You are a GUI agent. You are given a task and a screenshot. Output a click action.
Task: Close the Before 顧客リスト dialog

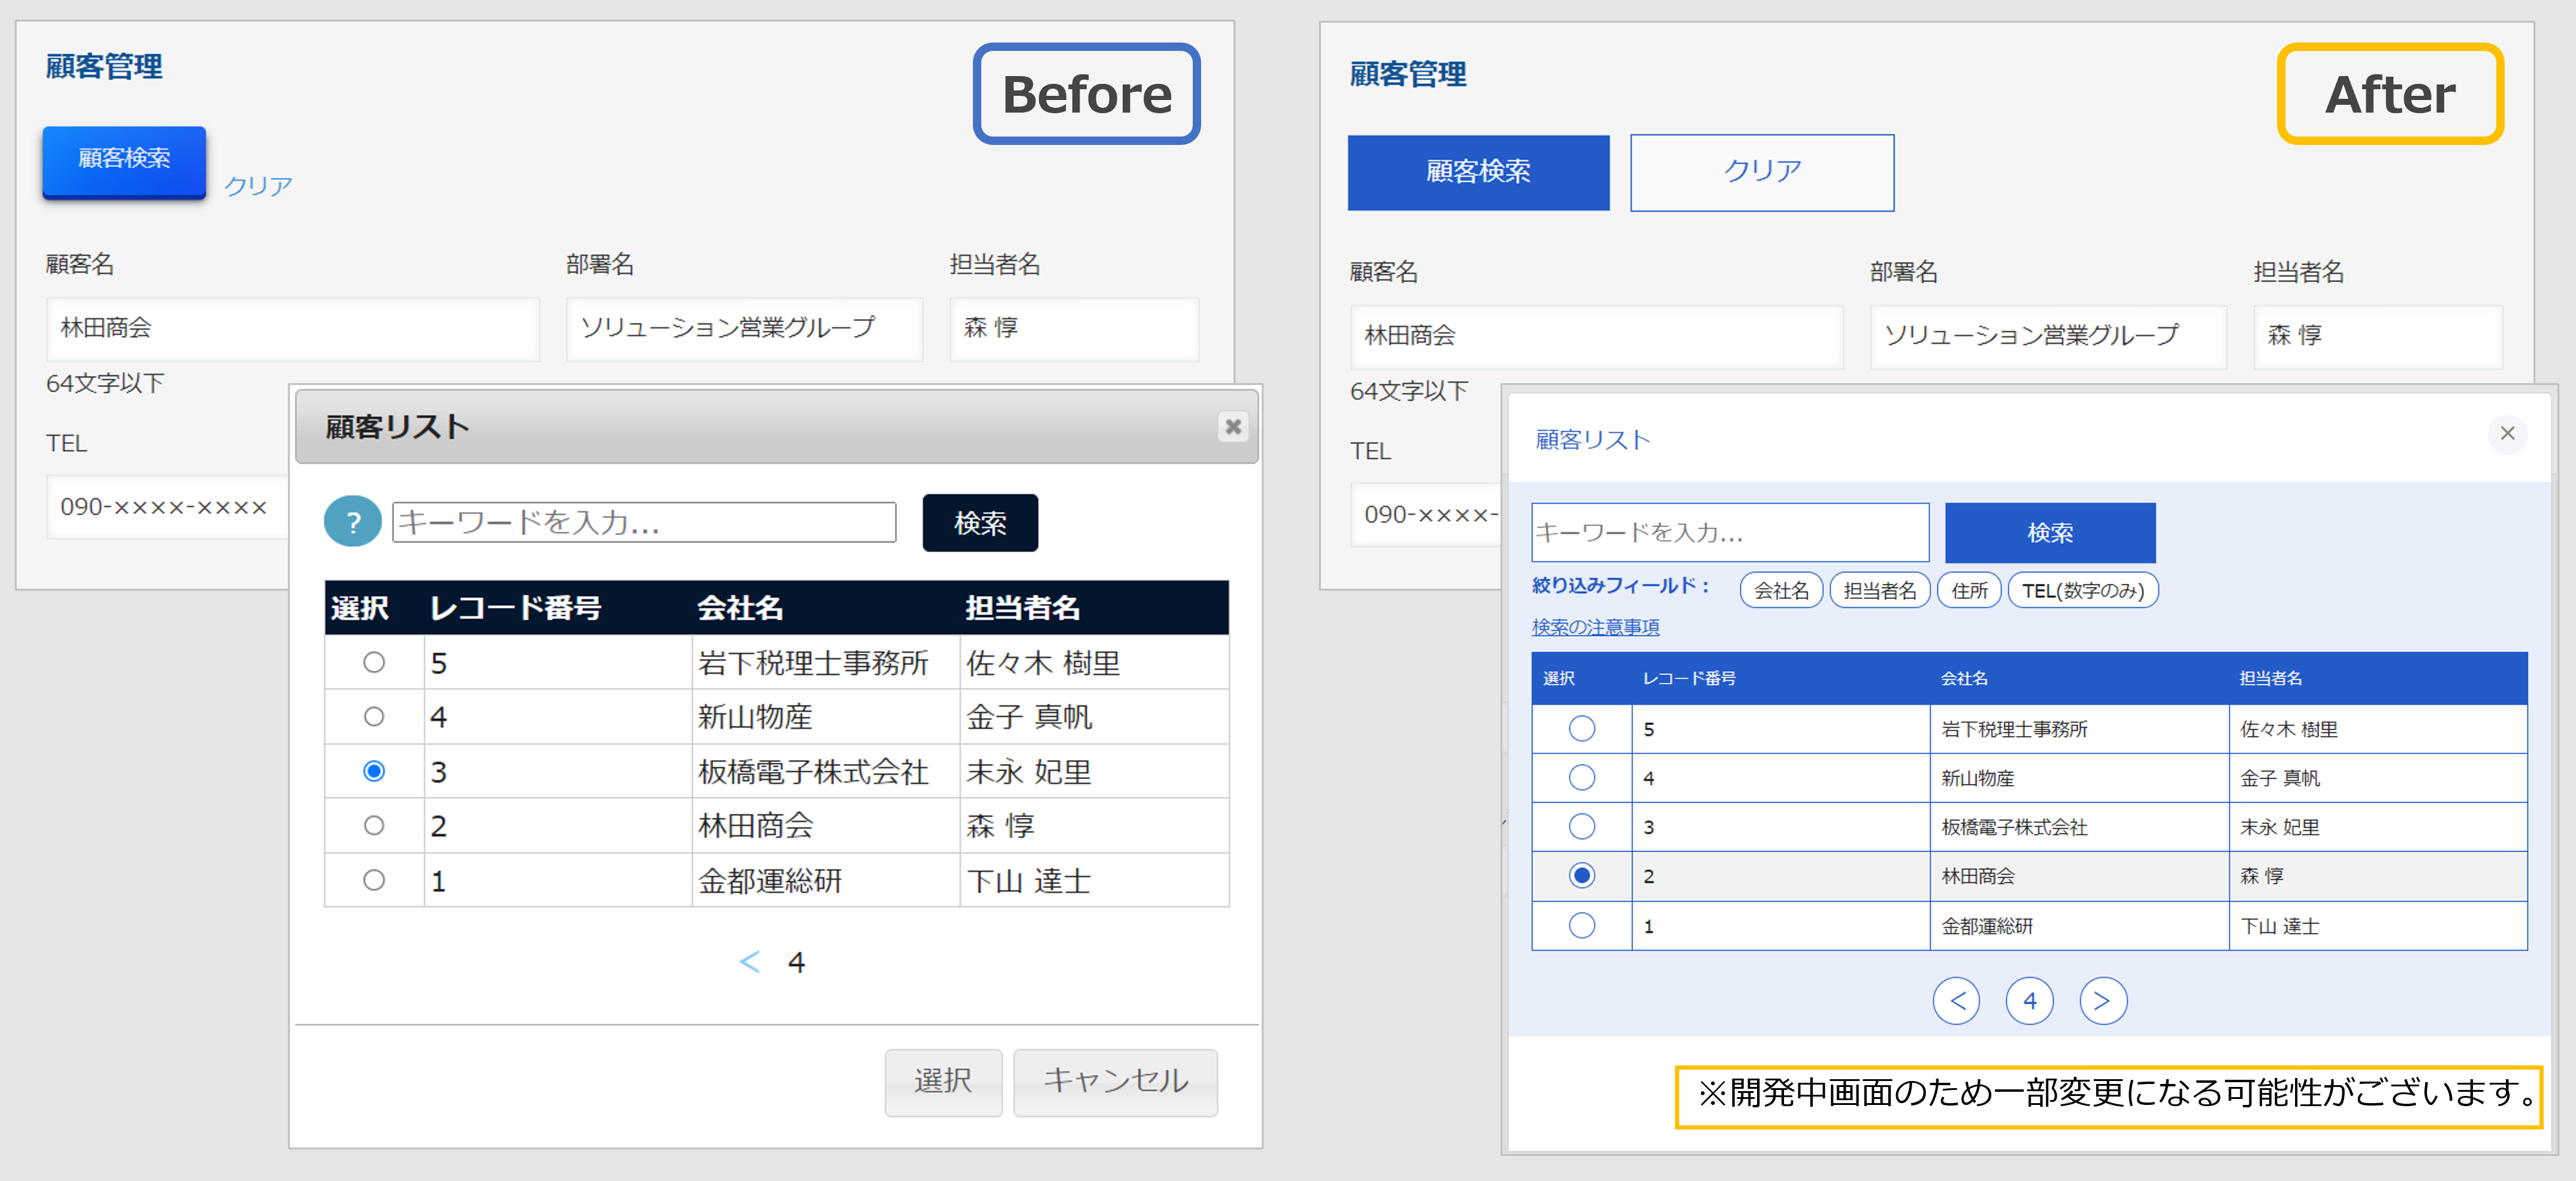tap(1233, 427)
